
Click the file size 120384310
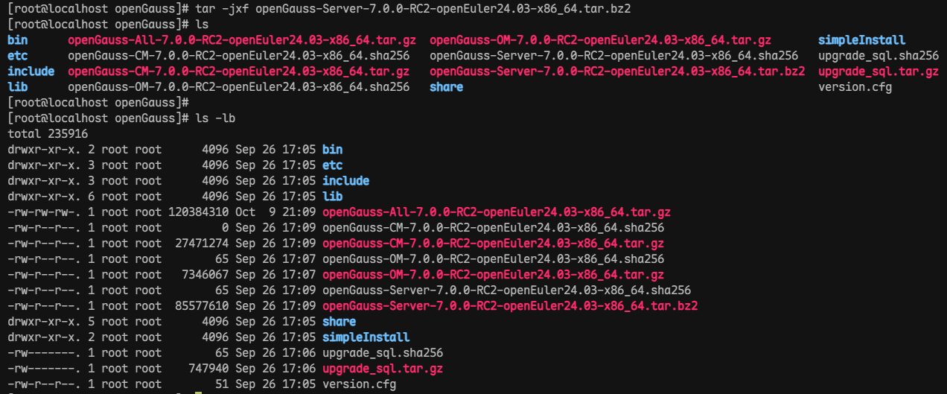pos(198,212)
